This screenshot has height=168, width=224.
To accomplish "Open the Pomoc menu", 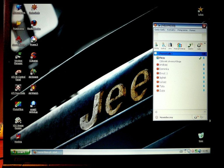I will (x=192, y=30).
